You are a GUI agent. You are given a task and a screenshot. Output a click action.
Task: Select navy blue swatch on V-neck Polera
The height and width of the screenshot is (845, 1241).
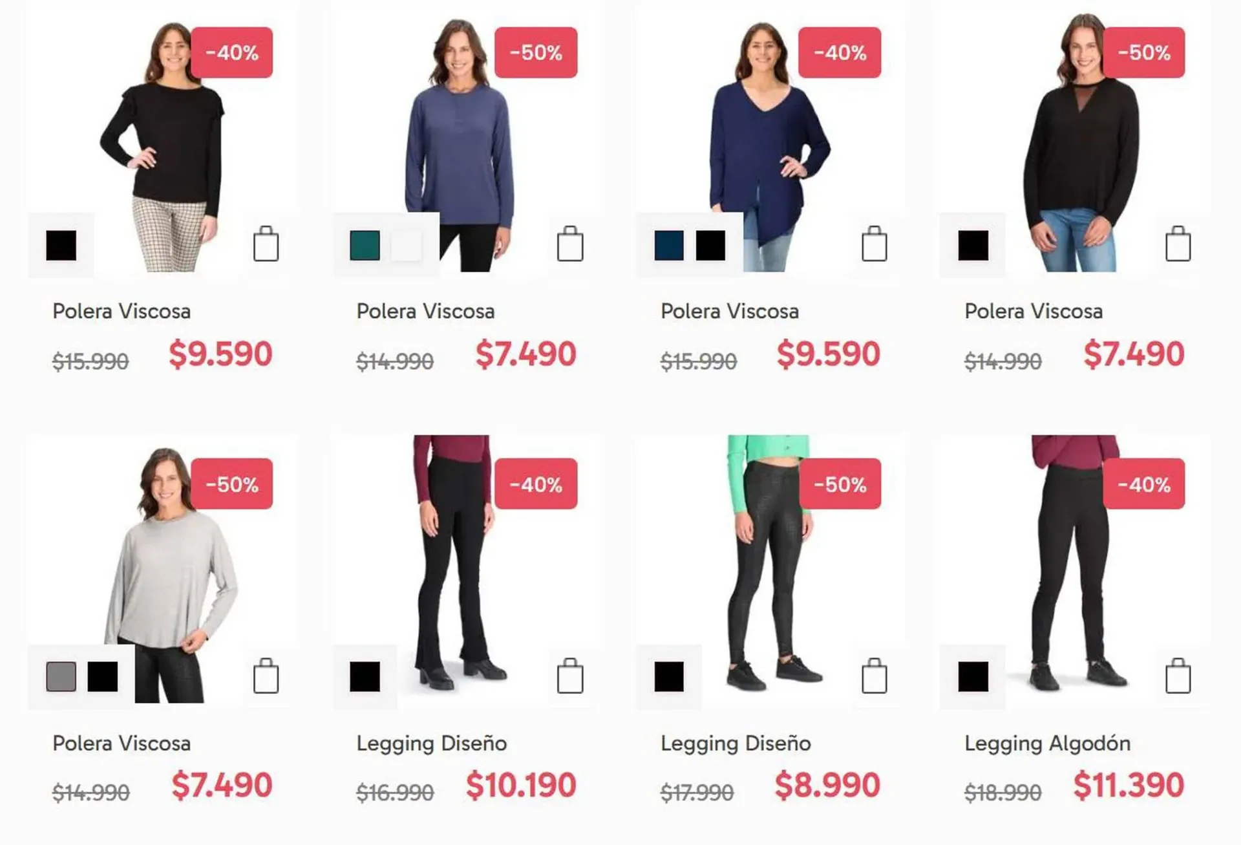(669, 246)
